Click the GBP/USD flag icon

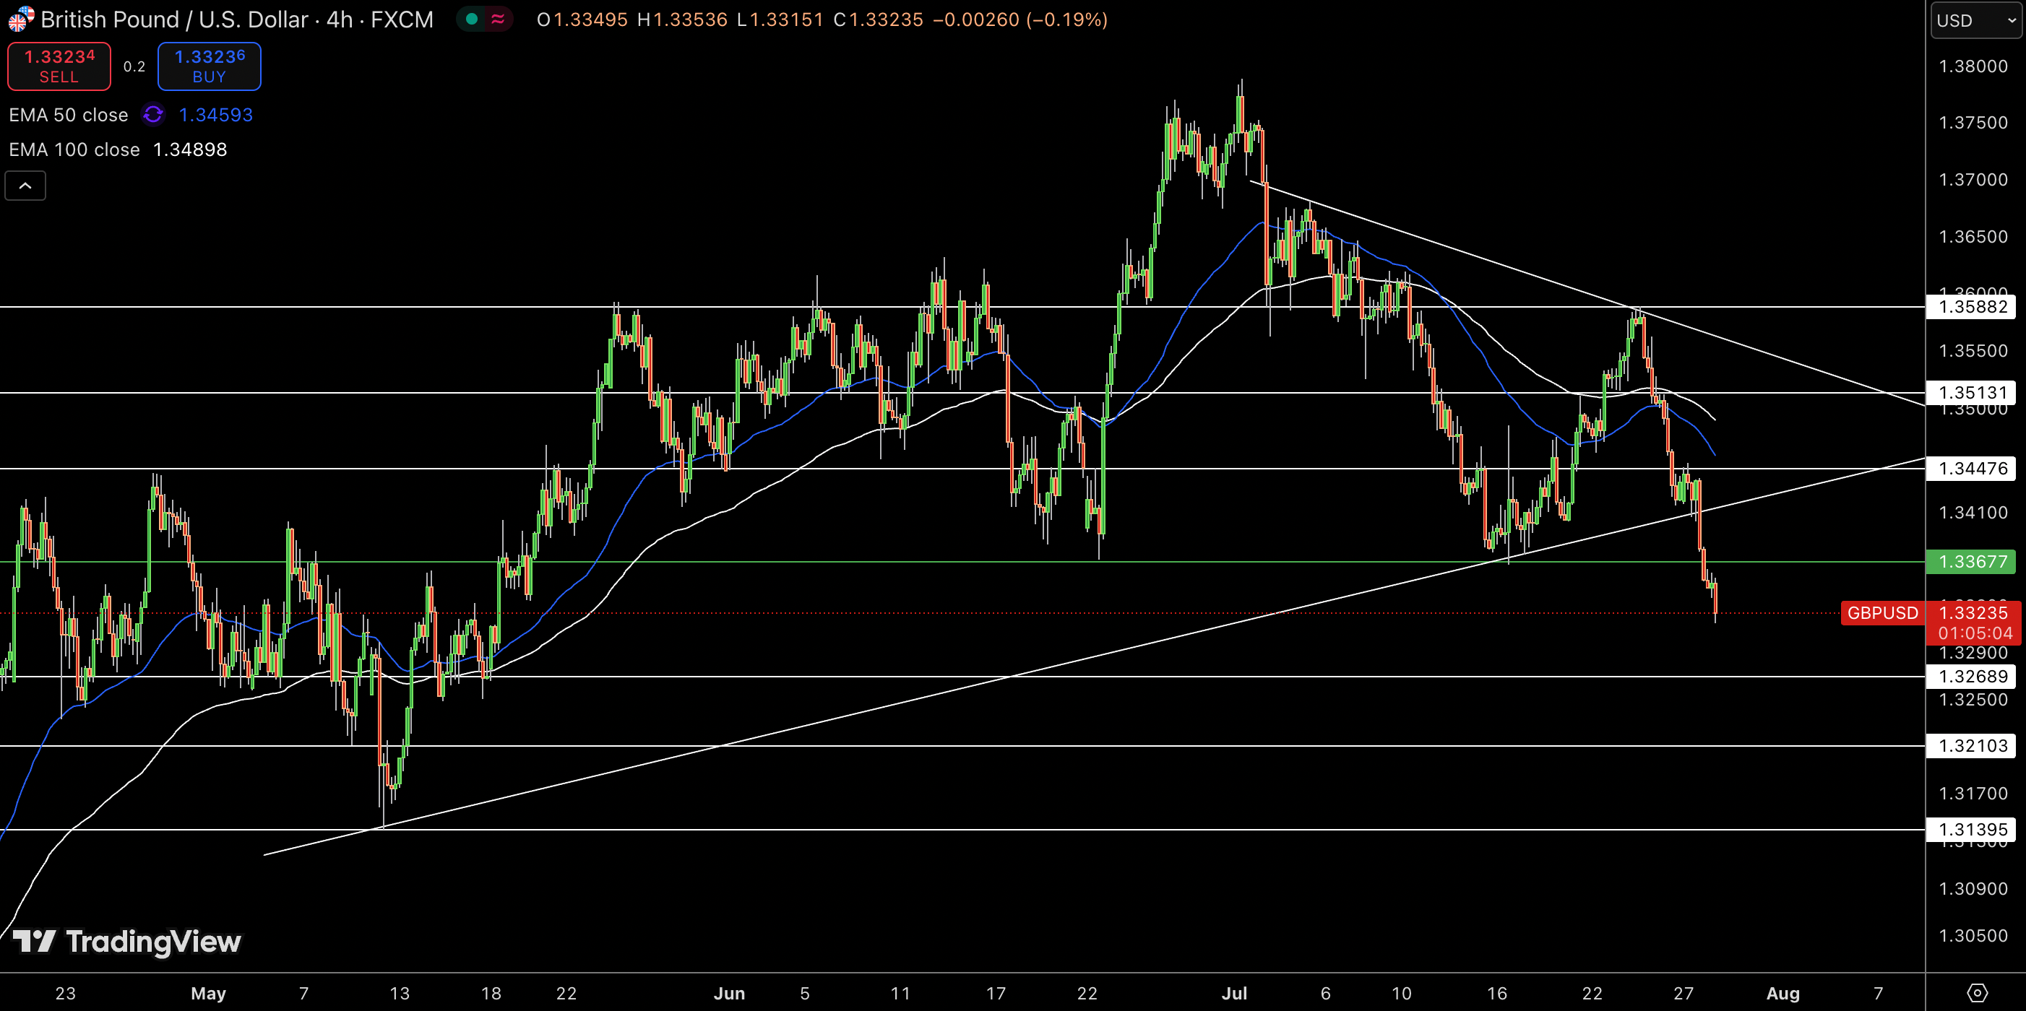(20, 19)
